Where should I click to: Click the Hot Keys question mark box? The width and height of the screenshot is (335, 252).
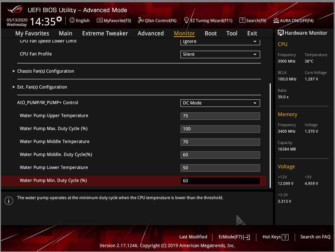pos(285,237)
